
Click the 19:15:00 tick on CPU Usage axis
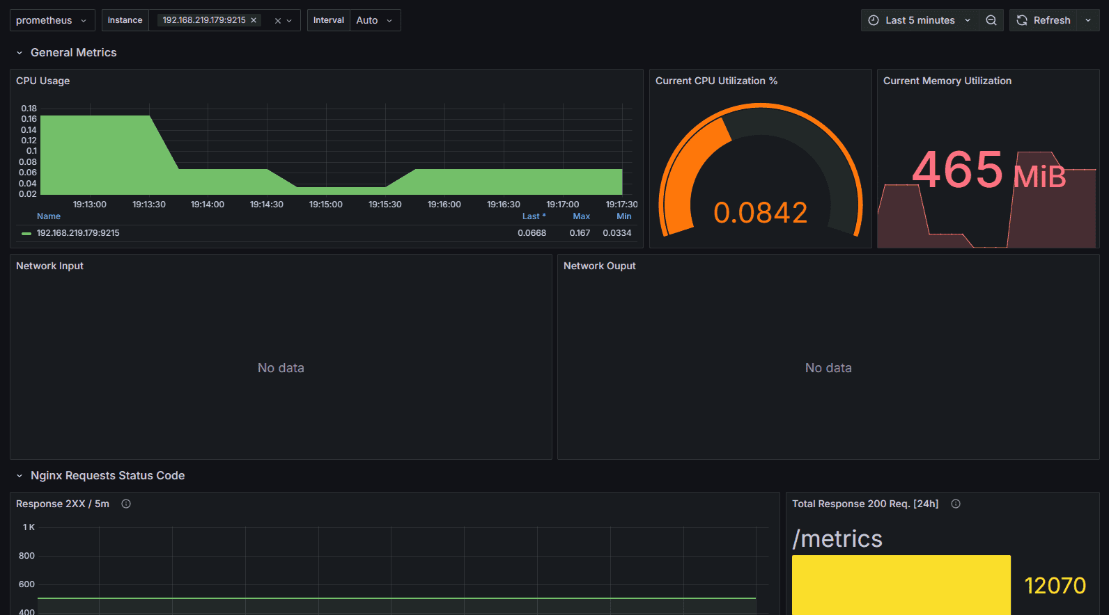click(326, 205)
